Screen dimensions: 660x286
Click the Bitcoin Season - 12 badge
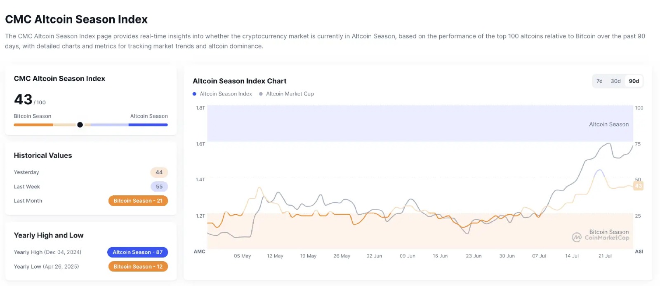click(138, 267)
